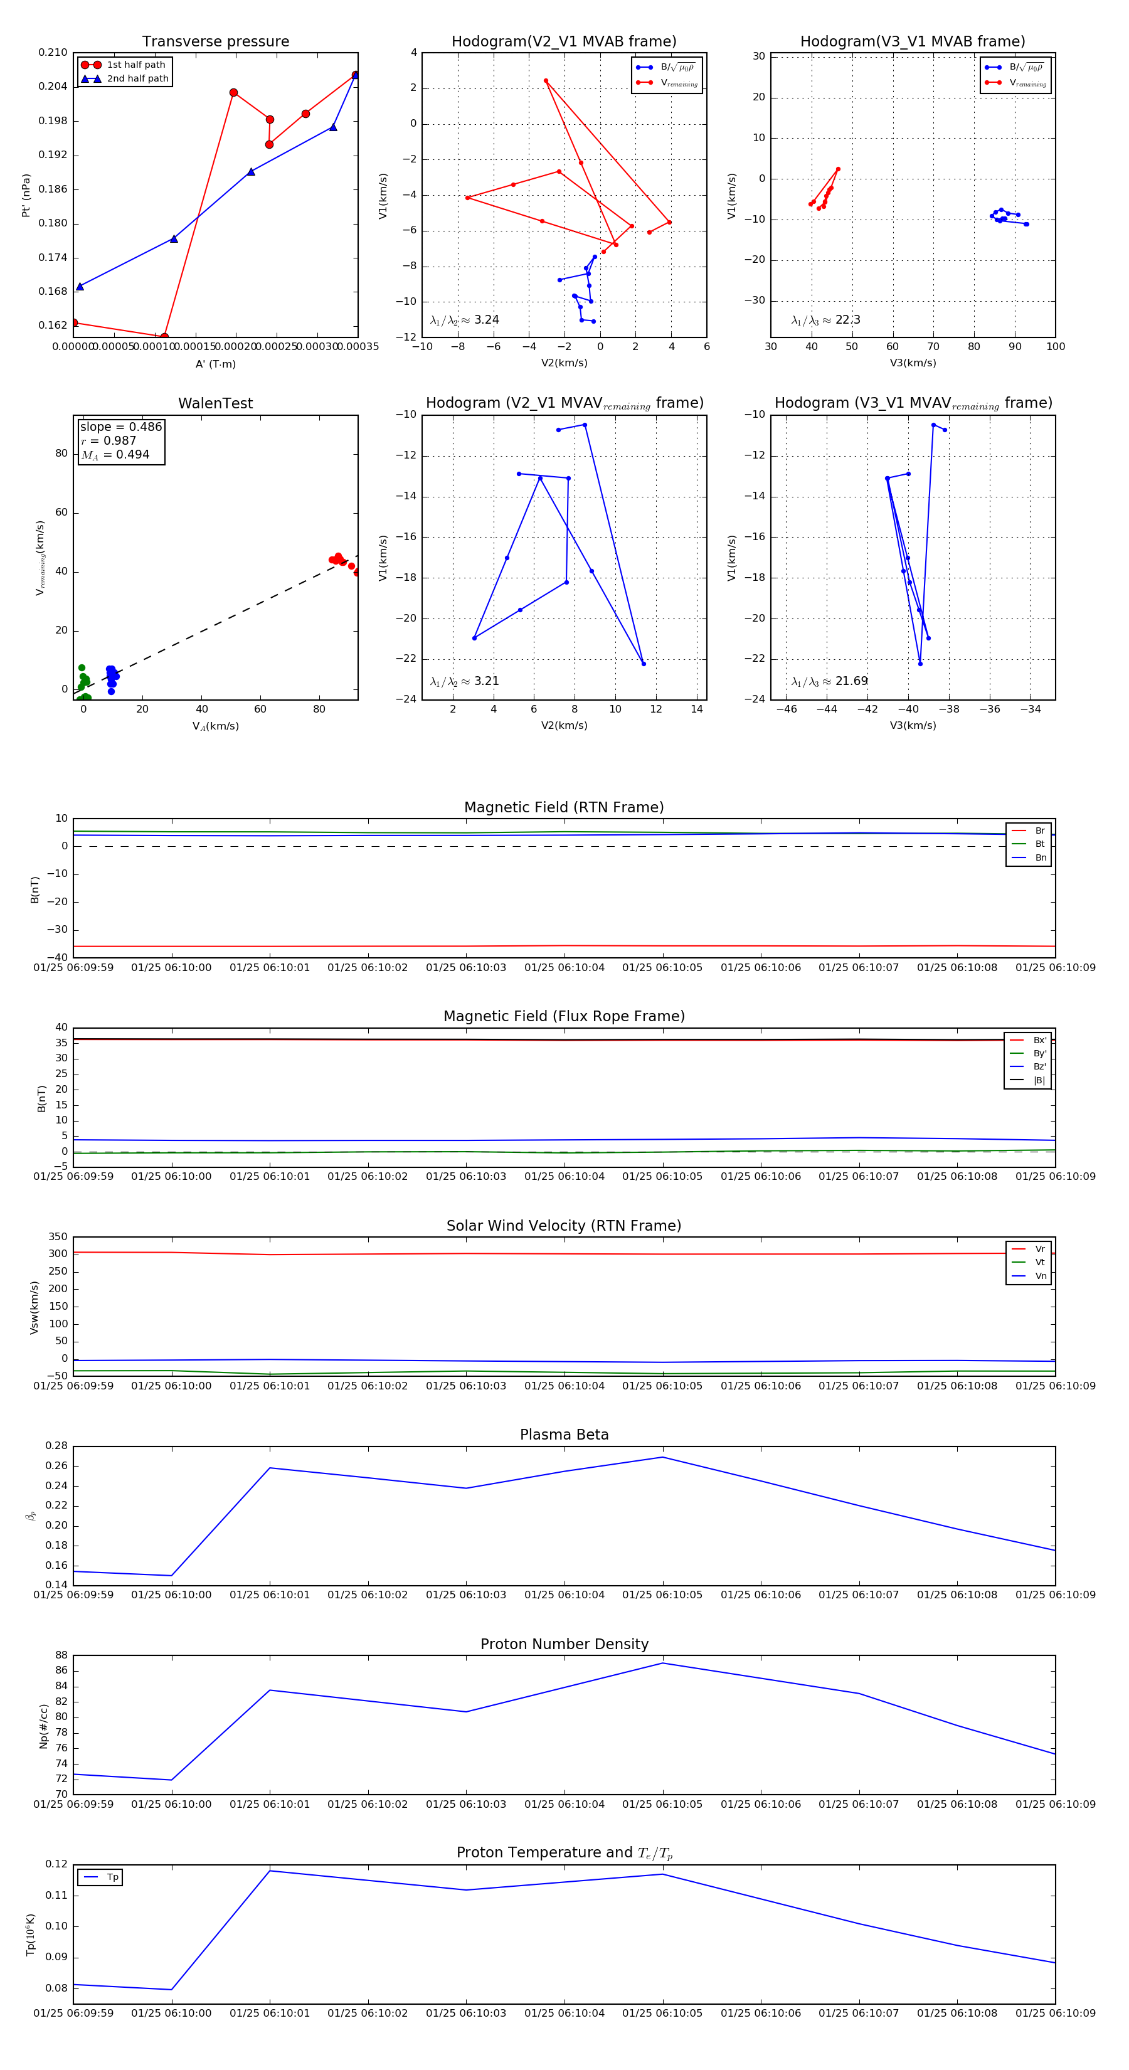This screenshot has width=1129, height=2070.
Task: Click the A' (T·m) x-axis label
Action: point(215,364)
